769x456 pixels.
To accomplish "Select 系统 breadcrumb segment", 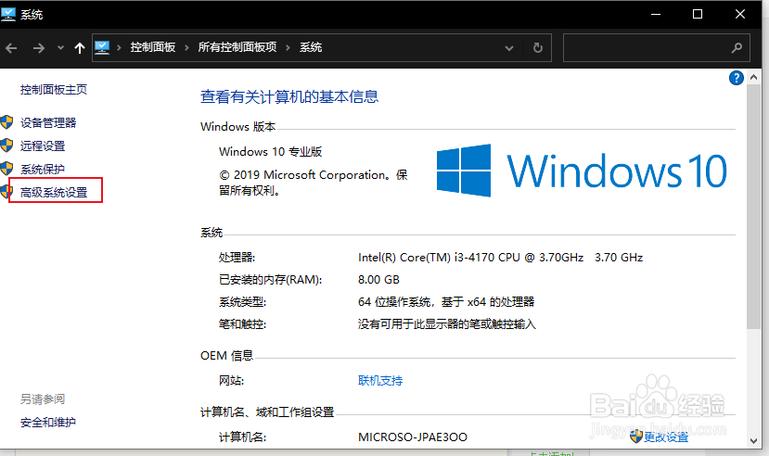I will point(311,47).
